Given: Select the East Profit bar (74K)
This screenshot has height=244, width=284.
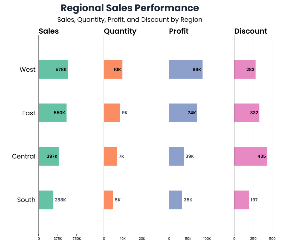Looking at the screenshot, I should pos(183,113).
